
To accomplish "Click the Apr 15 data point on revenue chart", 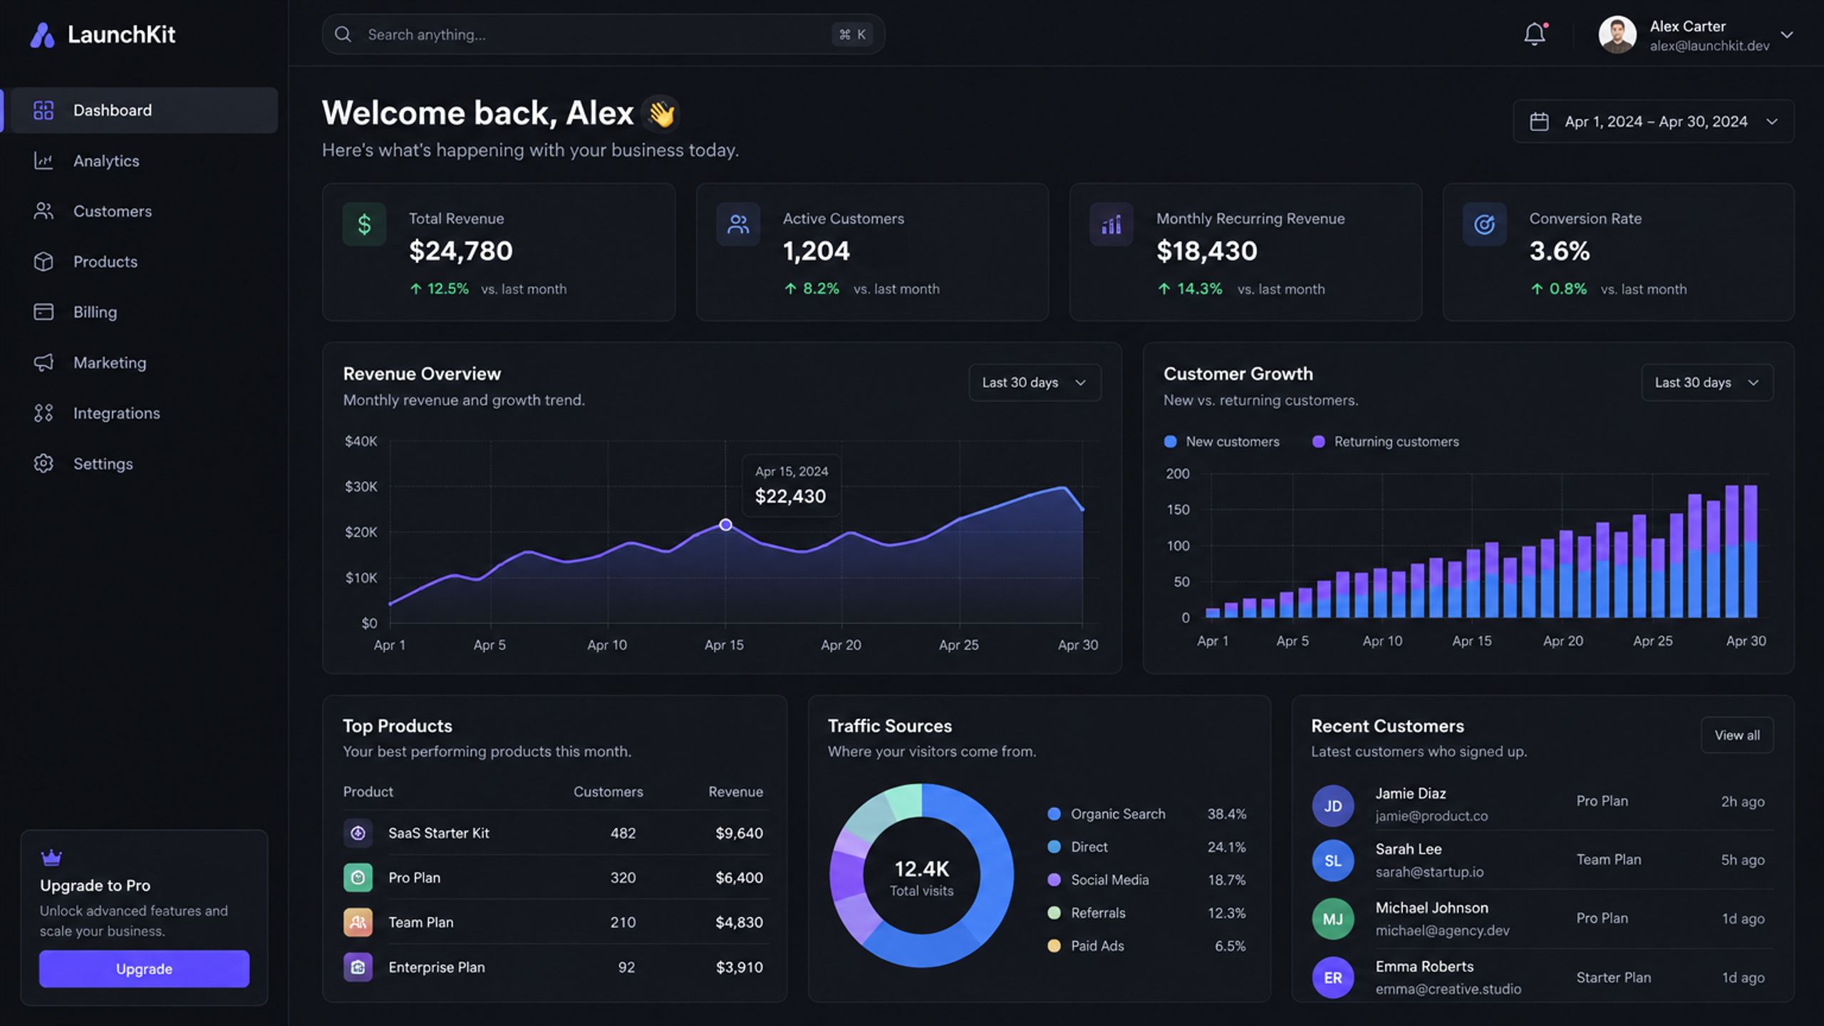I will coord(725,525).
